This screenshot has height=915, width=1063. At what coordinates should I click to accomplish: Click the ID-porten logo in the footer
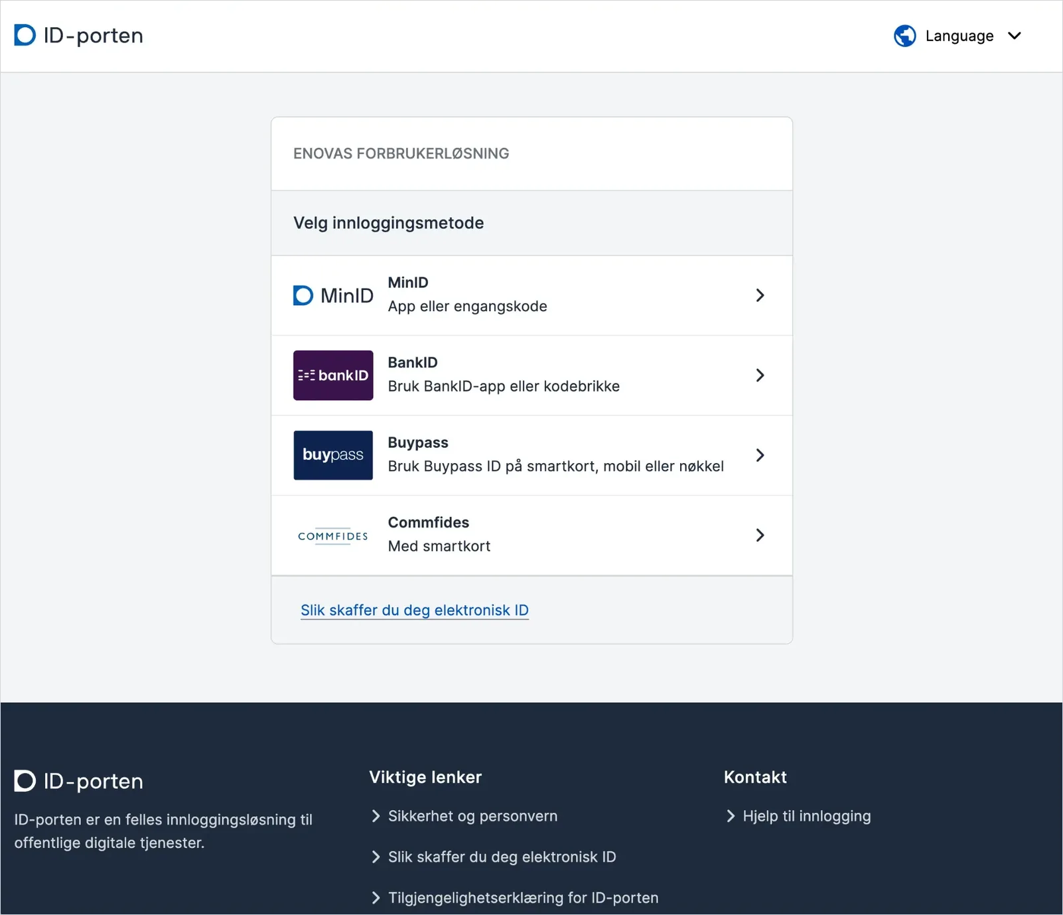tap(78, 781)
